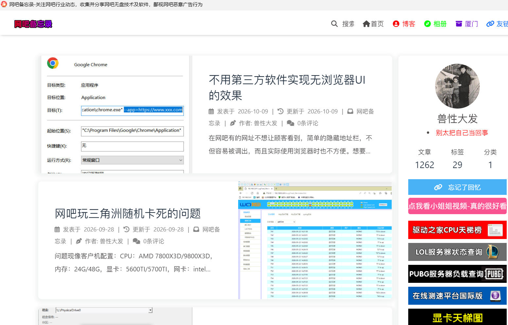Open the router log screenshot thumbnail
Viewport: 508px width, 325px height.
315,240
